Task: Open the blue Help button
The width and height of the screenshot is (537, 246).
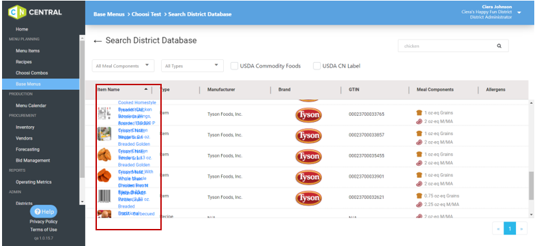Action: click(x=44, y=211)
